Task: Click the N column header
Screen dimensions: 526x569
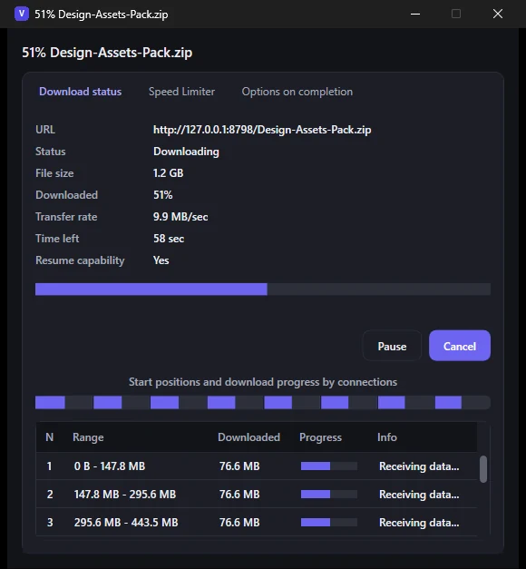Action: (x=50, y=437)
